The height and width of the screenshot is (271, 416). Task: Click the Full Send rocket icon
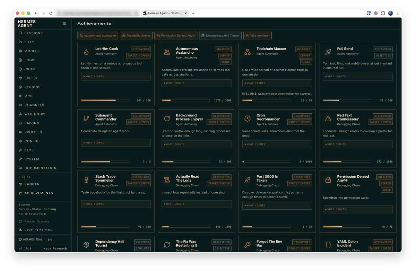coord(328,52)
